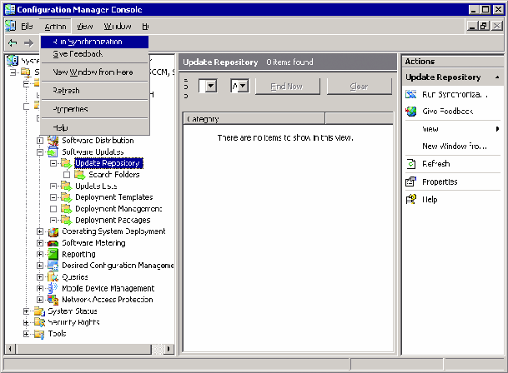This screenshot has width=508, height=373.
Task: Open the first search criteria dropdown
Action: click(211, 86)
